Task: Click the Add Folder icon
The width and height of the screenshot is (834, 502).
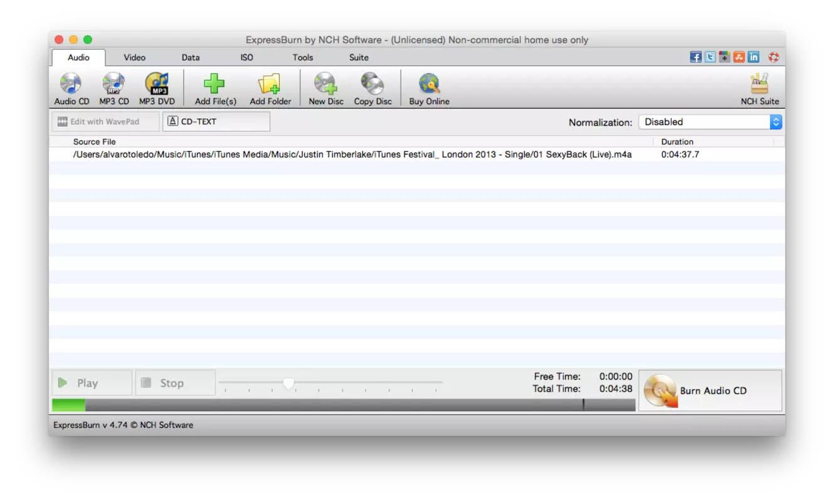Action: pos(270,88)
